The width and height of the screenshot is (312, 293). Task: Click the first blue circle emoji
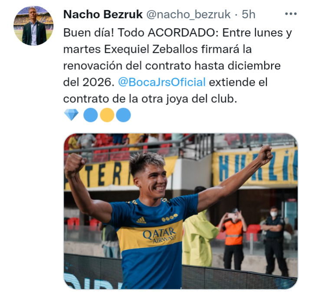(91, 115)
